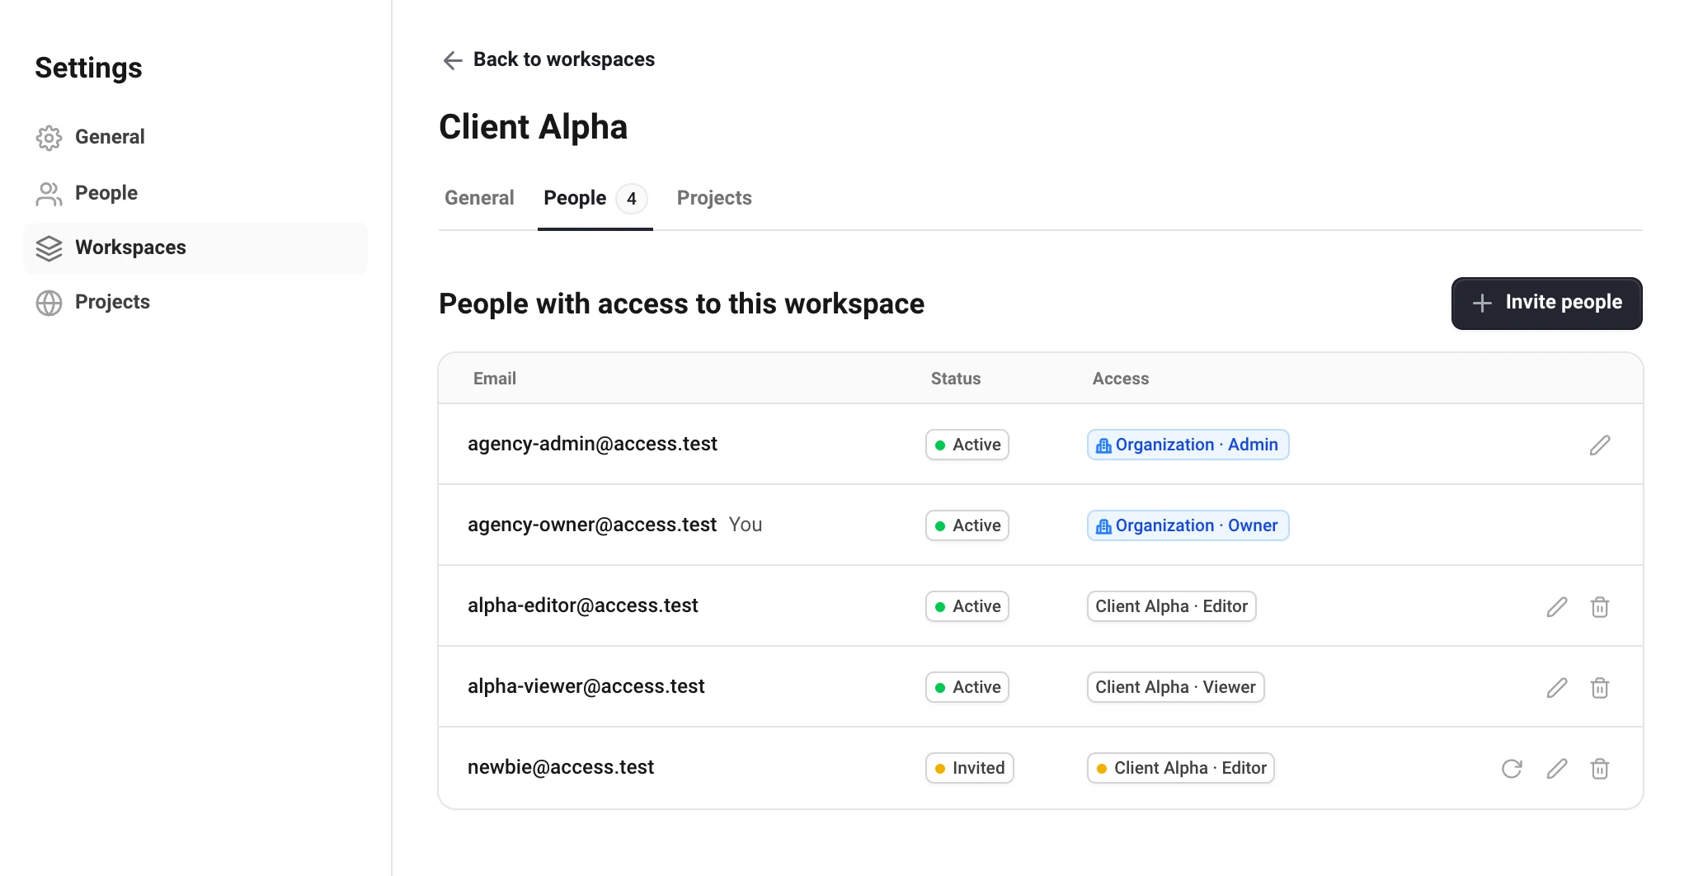Click the Status column header
1689x876 pixels.
(x=956, y=379)
